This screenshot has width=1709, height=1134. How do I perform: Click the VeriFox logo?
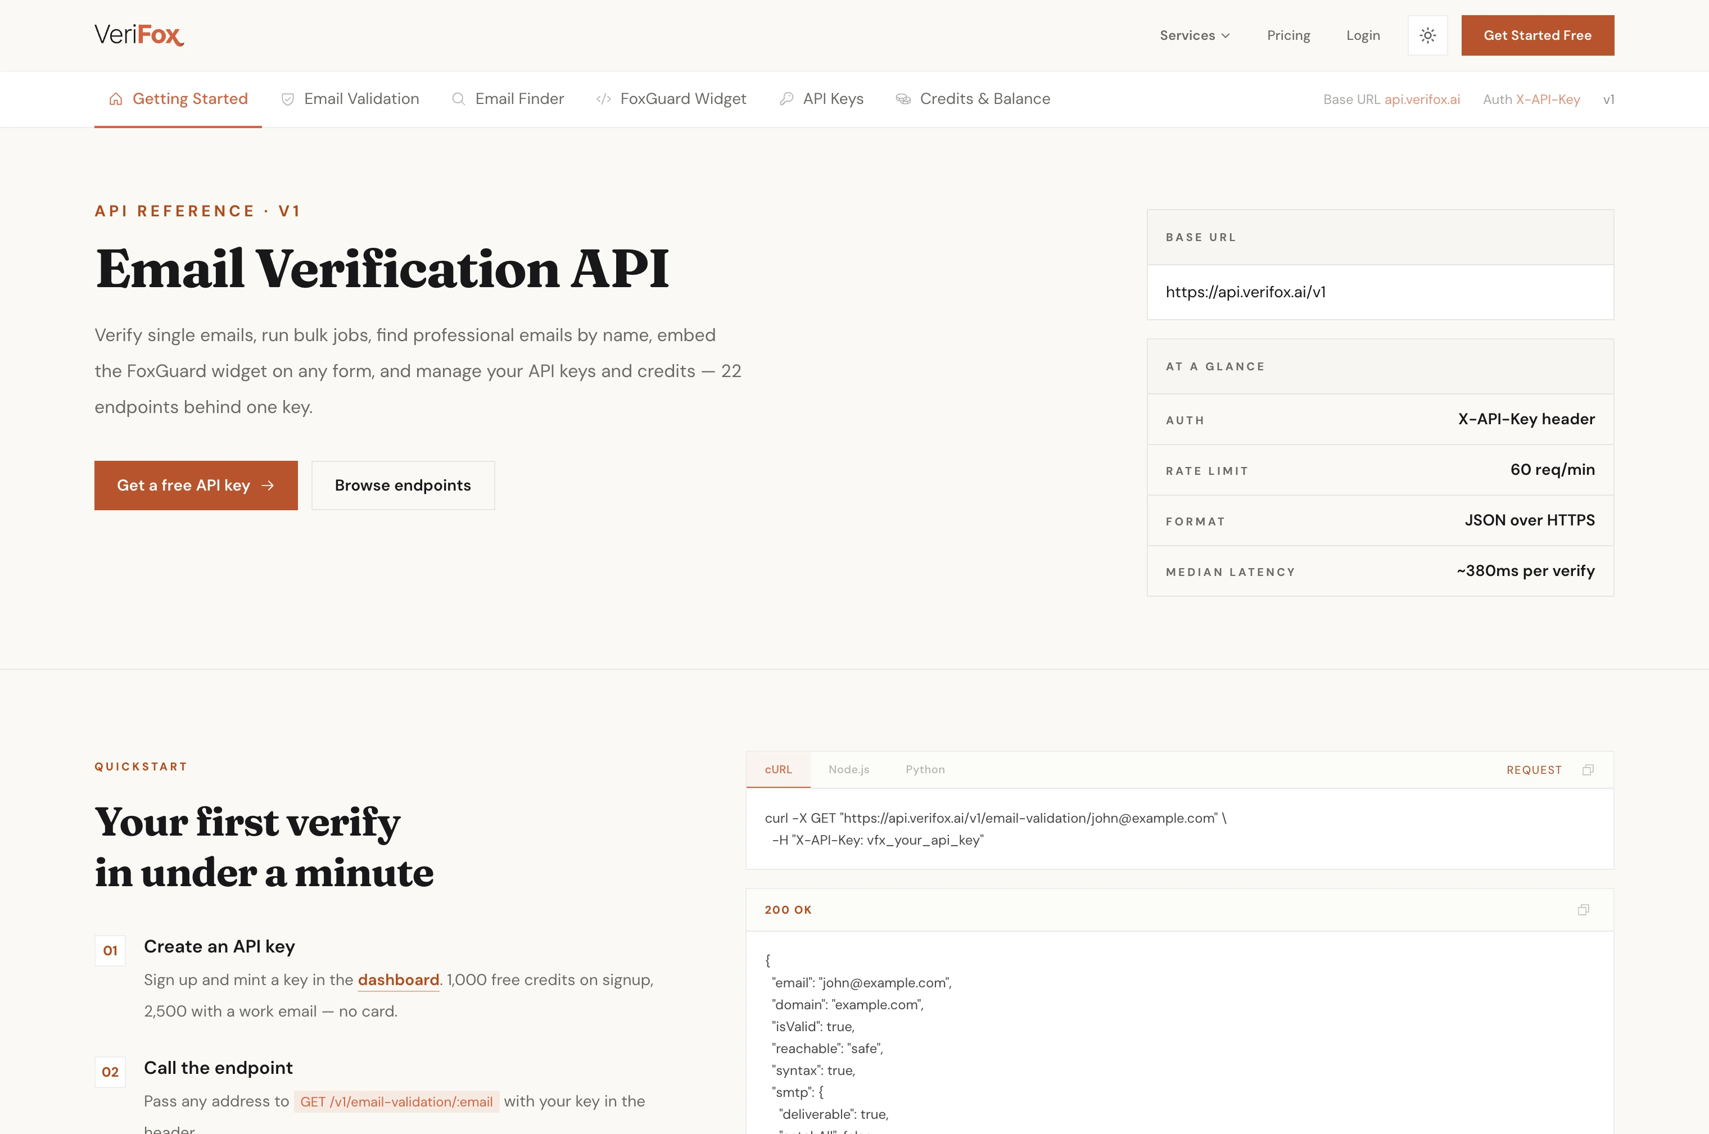[x=139, y=35]
